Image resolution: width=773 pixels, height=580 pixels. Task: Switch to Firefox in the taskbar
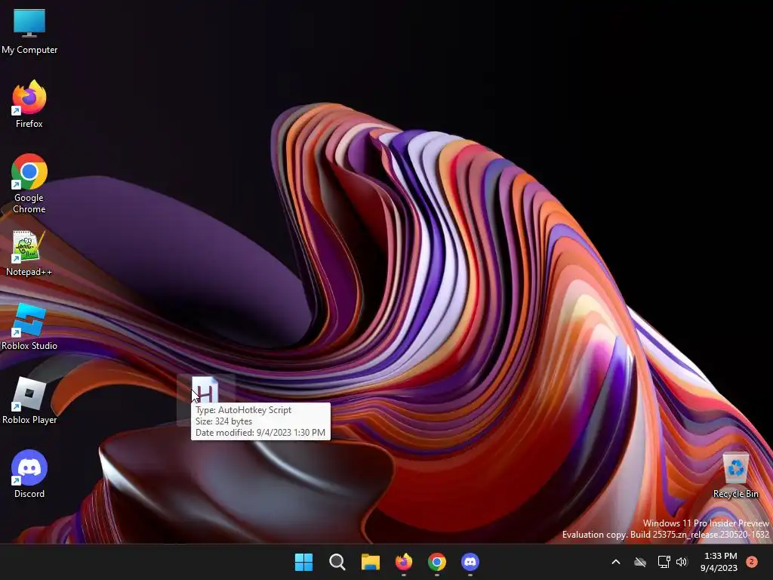tap(404, 562)
